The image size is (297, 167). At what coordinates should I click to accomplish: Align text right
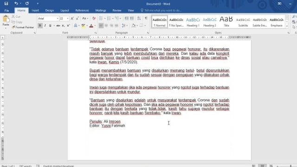pyautogui.click(x=111, y=26)
